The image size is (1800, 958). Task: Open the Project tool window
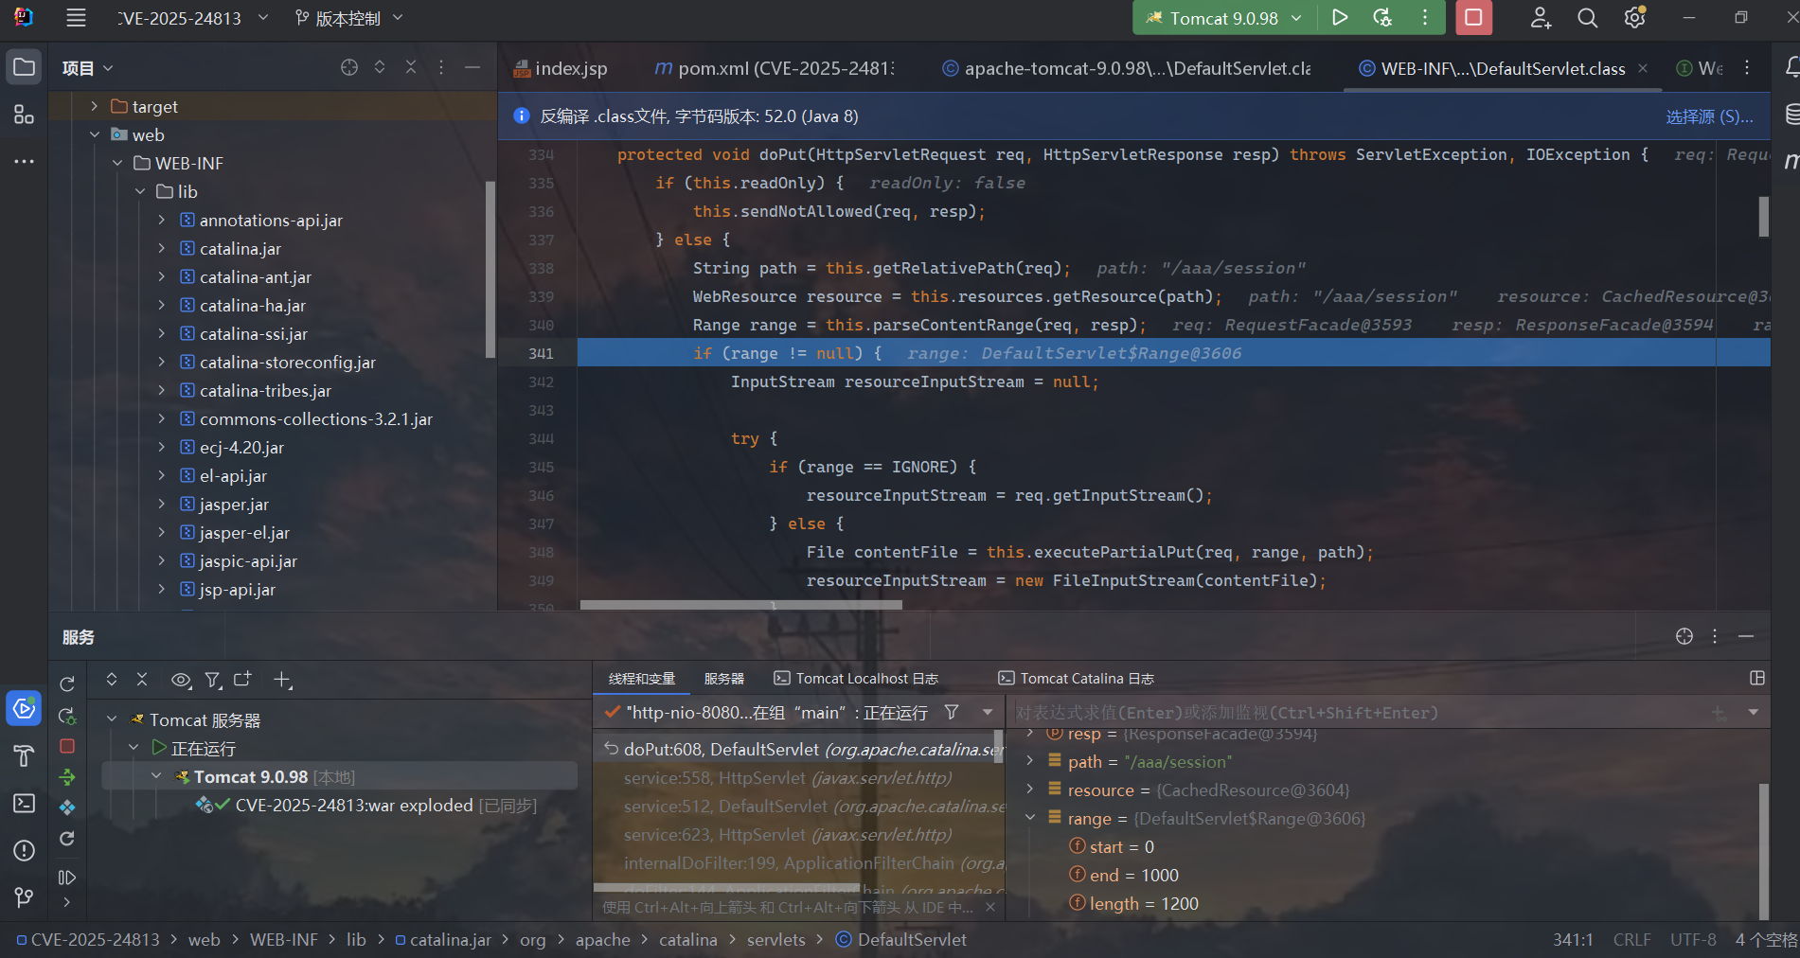pyautogui.click(x=24, y=67)
